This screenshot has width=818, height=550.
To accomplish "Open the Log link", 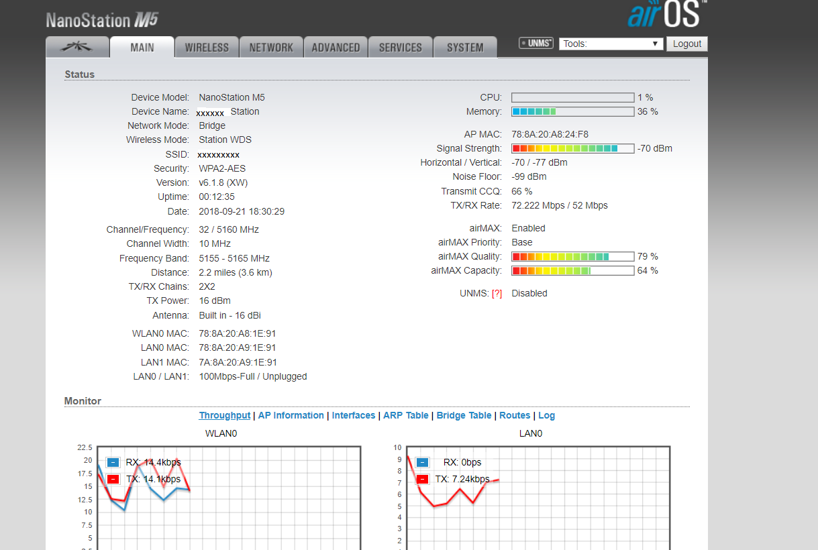I will 546,415.
